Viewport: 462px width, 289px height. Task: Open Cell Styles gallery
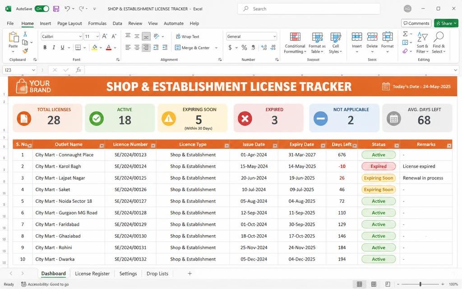click(336, 43)
